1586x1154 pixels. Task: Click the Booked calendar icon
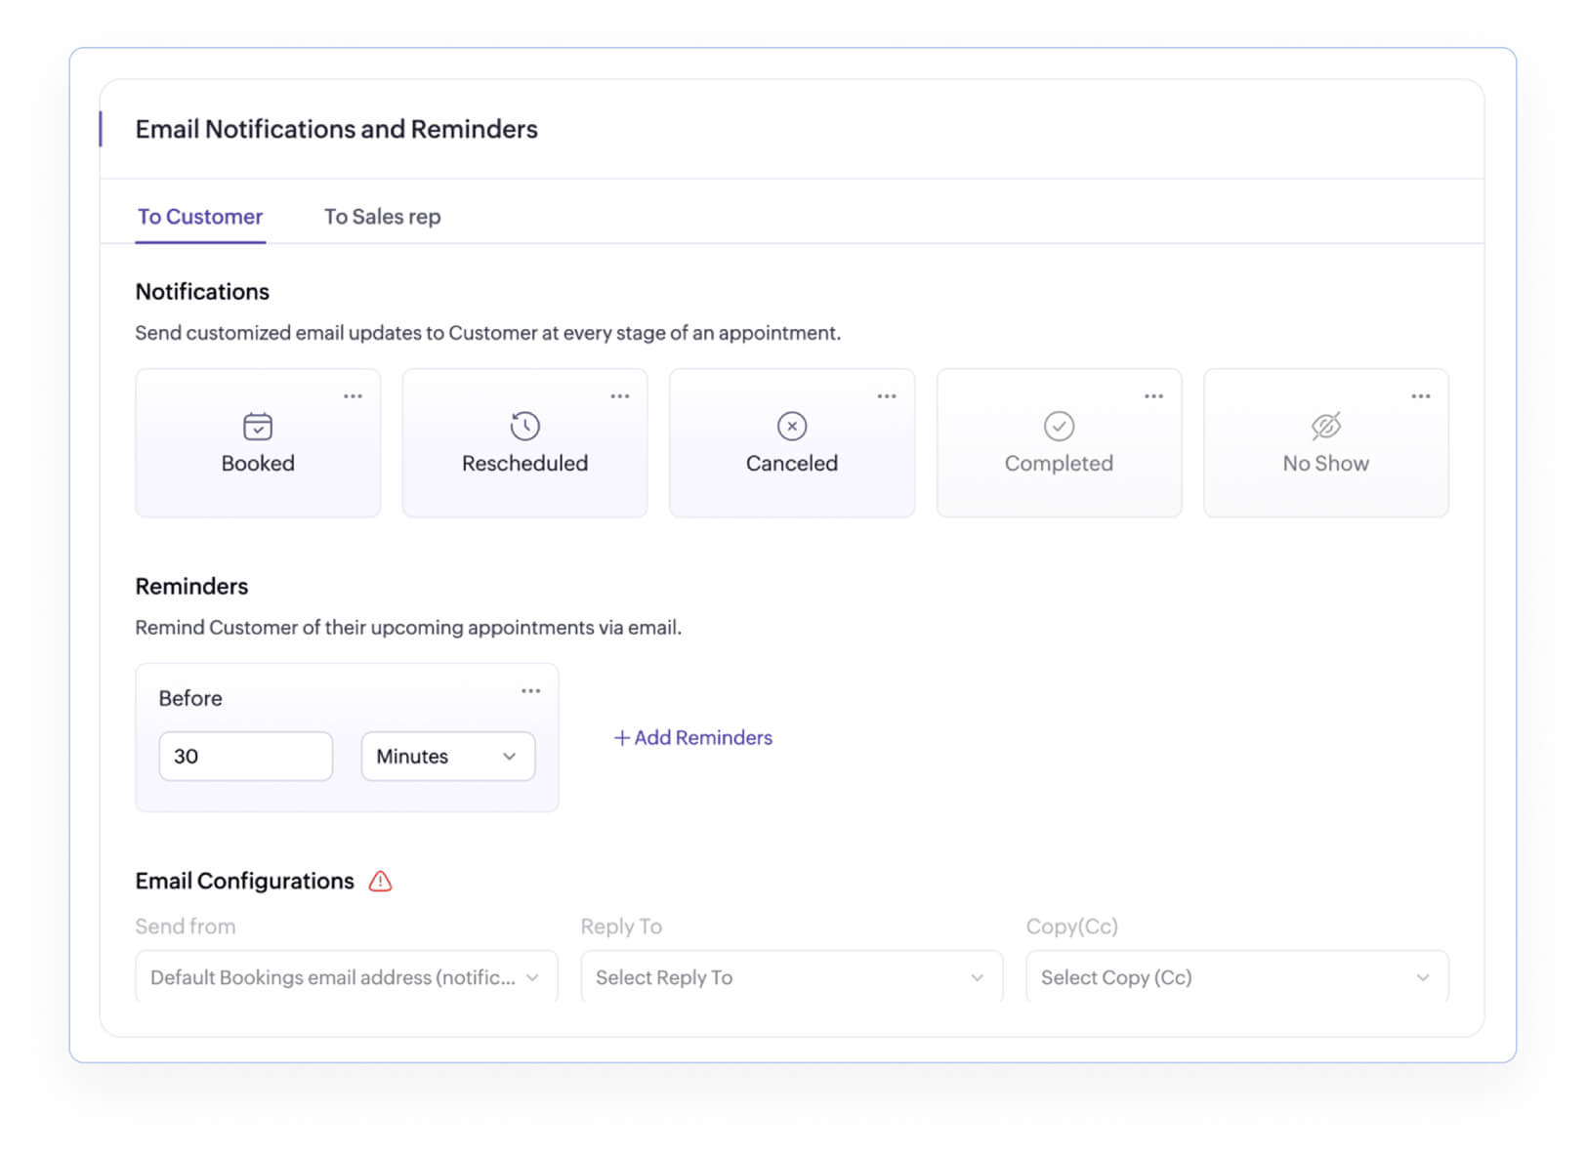(x=257, y=426)
